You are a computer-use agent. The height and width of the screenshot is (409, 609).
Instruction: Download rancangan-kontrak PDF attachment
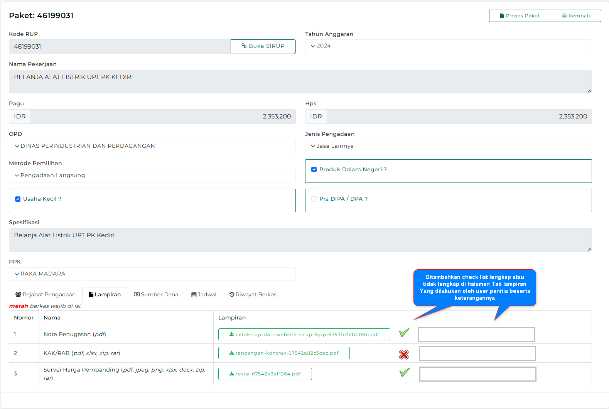tap(284, 353)
